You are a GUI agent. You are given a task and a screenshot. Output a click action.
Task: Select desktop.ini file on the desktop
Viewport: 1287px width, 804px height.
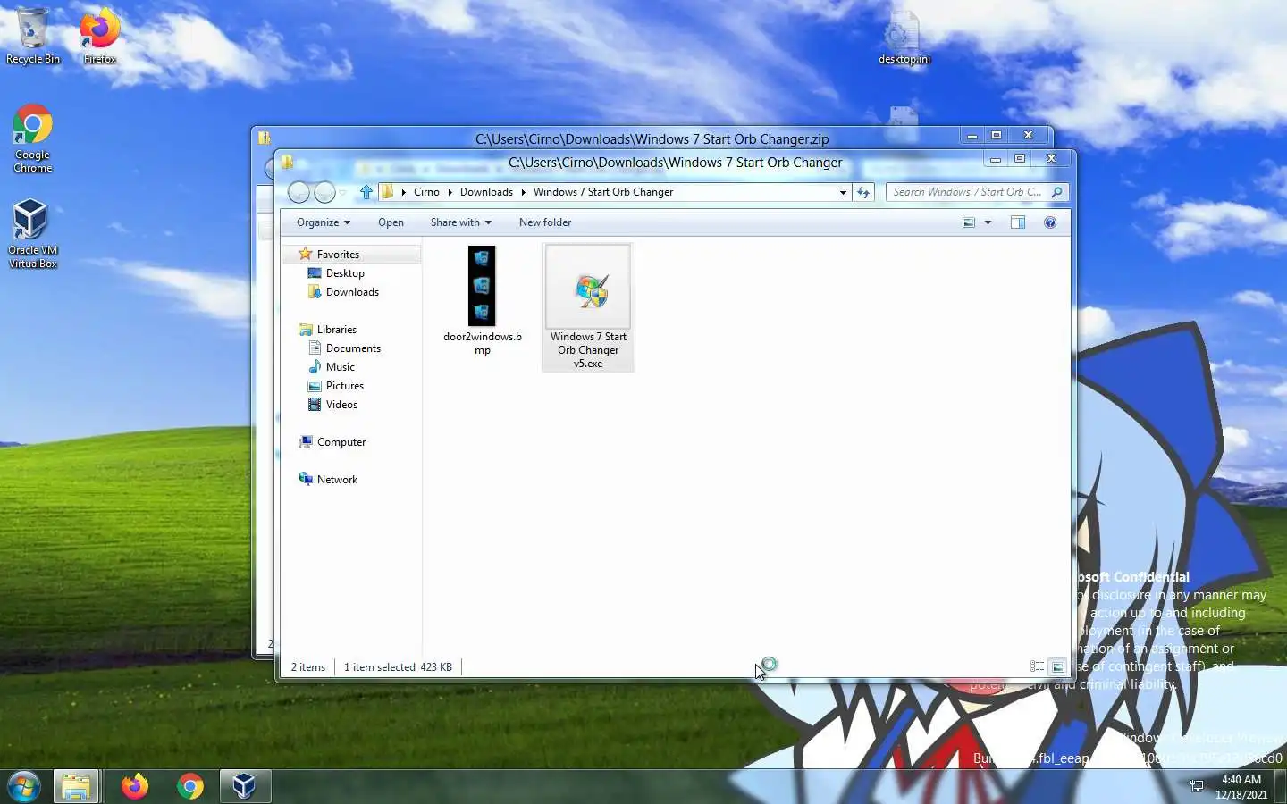pyautogui.click(x=904, y=38)
